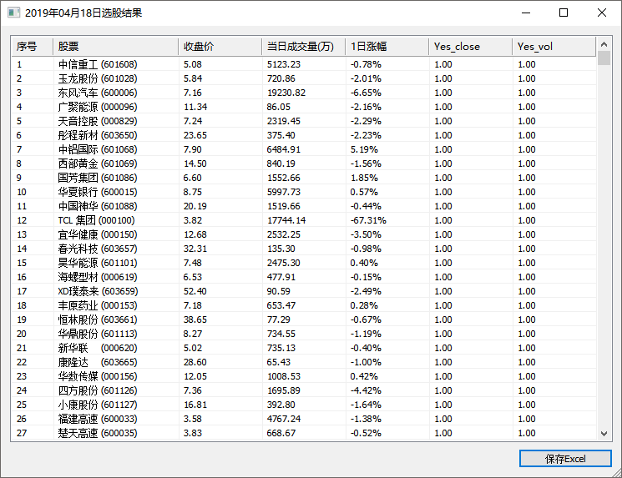Click the 保存Excel button
Screen dimensions: 622x478
[565, 459]
